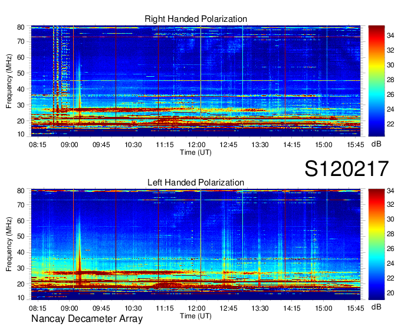Click the 14:15 time tick under Right Handed plot
Screen dimensions: 401x326
coord(292,145)
